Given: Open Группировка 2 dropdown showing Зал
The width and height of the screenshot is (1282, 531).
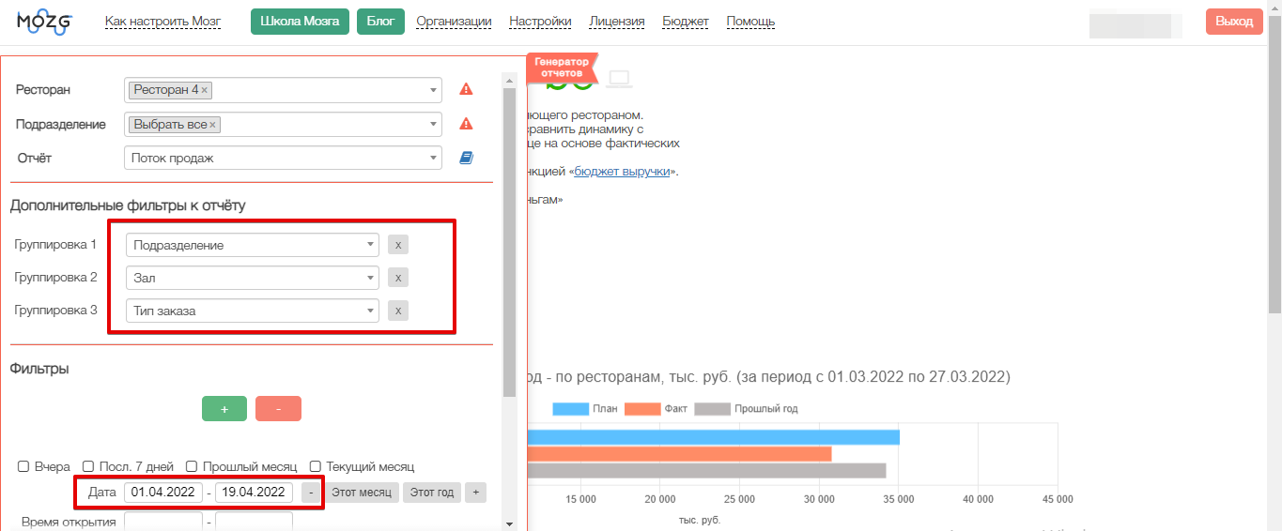Looking at the screenshot, I should 253,278.
